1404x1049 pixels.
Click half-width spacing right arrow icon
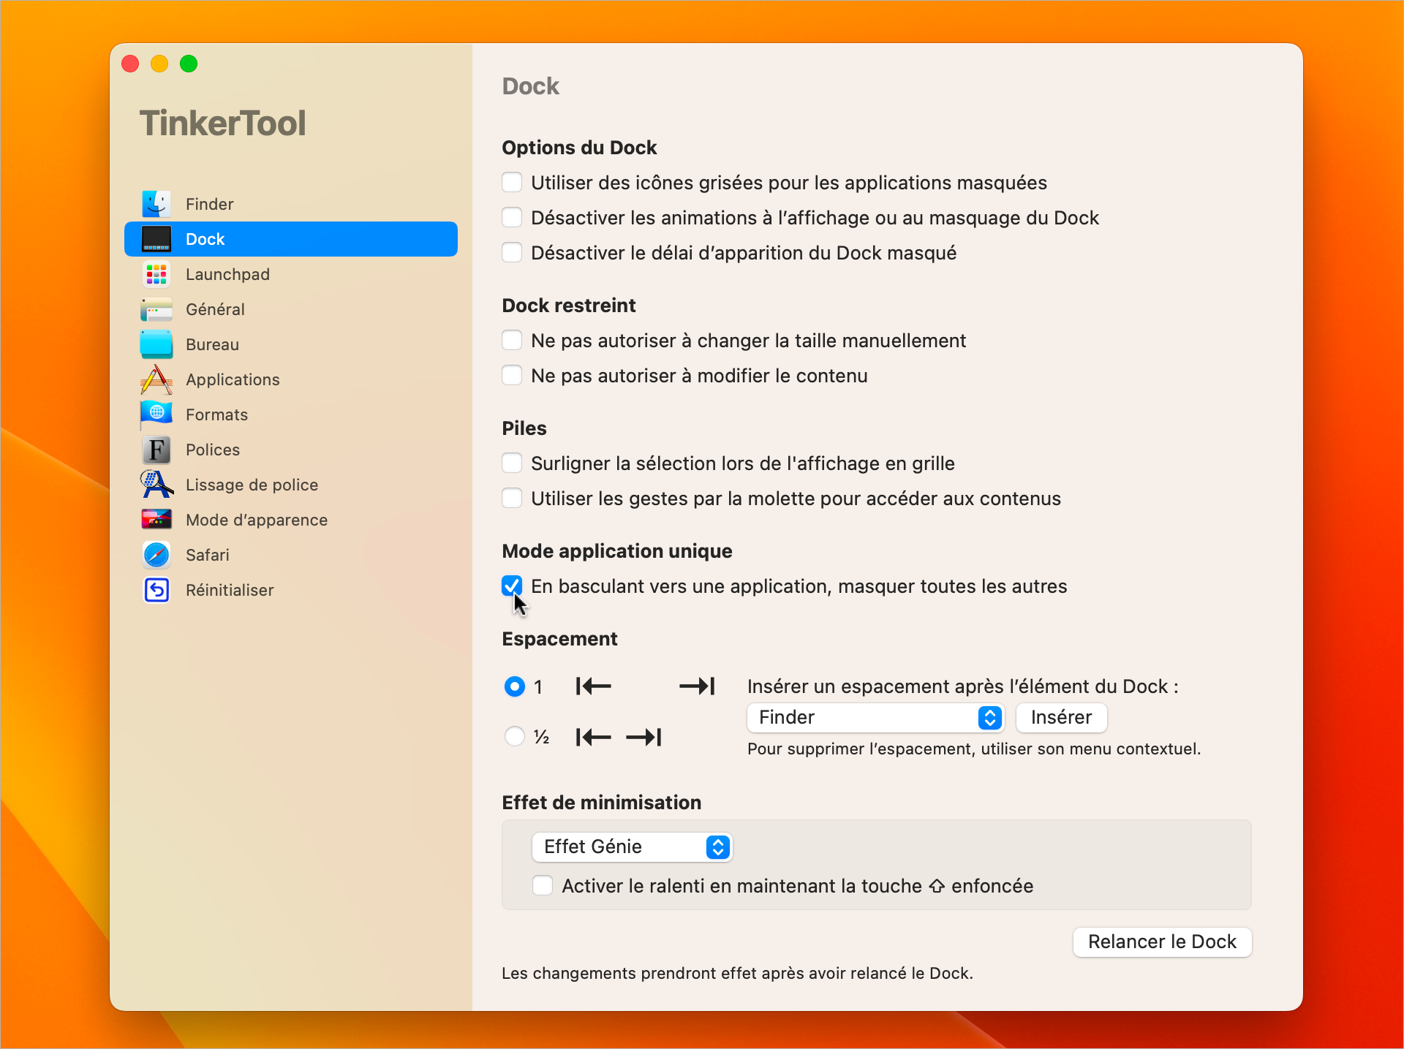click(x=643, y=737)
